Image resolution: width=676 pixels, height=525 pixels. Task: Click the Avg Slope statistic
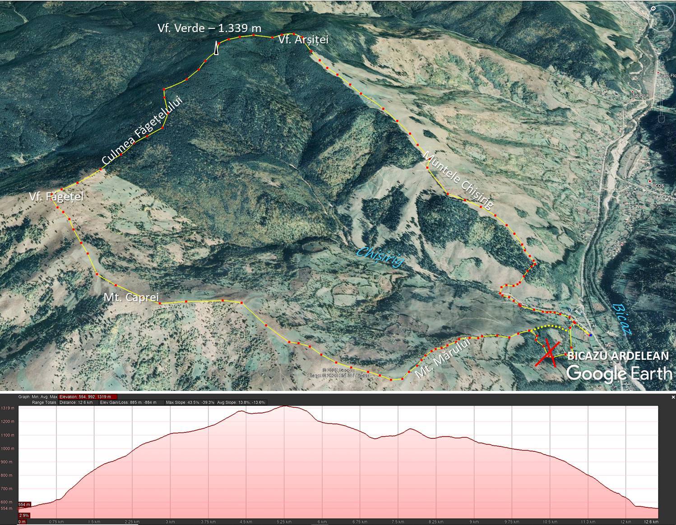click(241, 402)
